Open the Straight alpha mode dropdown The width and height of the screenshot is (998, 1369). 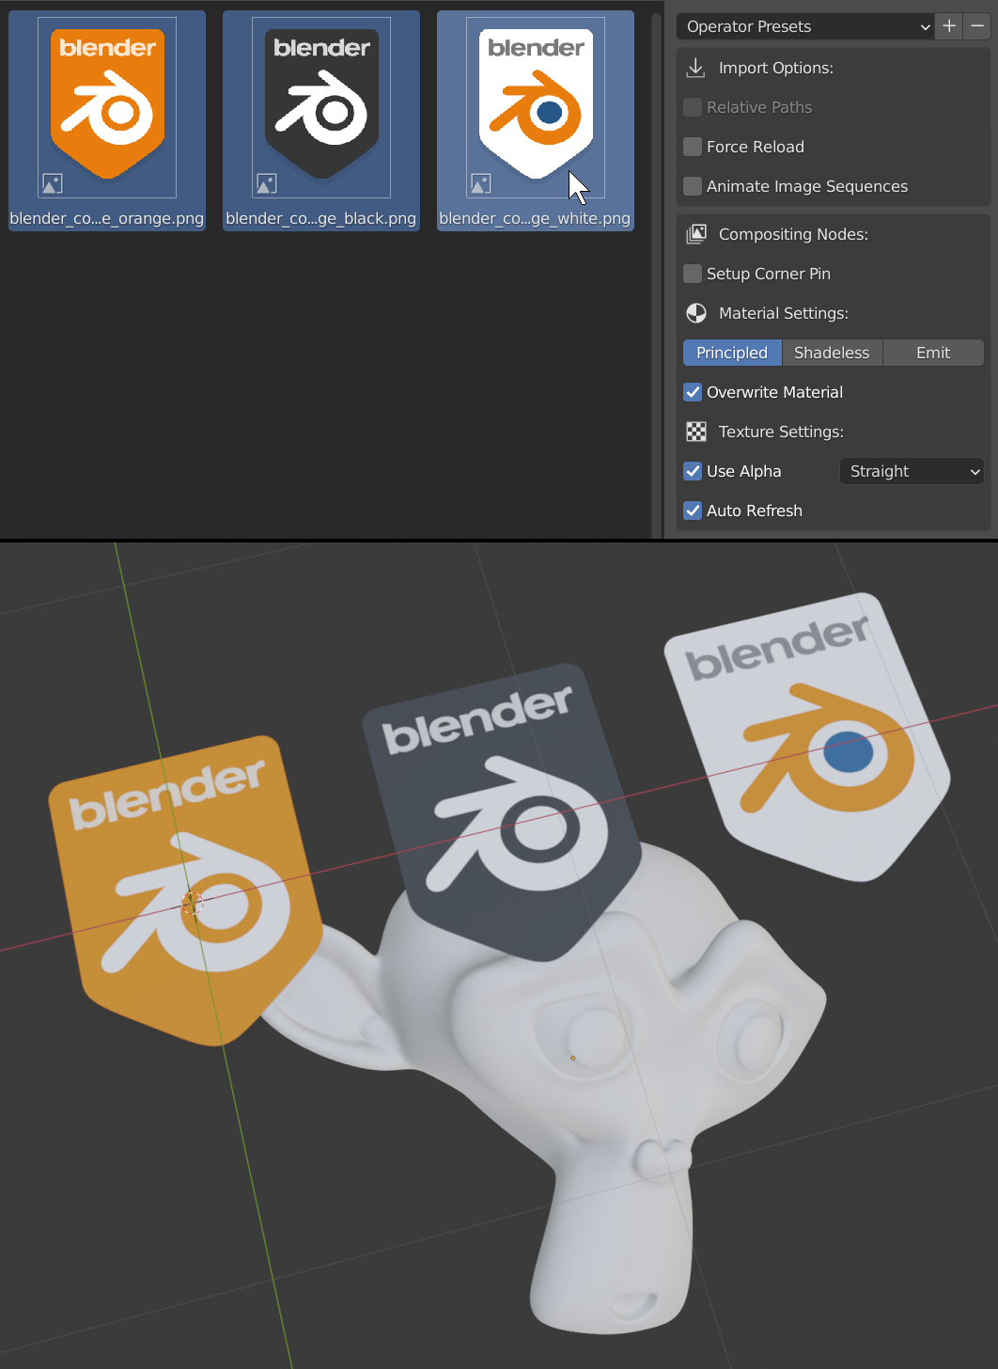[911, 471]
